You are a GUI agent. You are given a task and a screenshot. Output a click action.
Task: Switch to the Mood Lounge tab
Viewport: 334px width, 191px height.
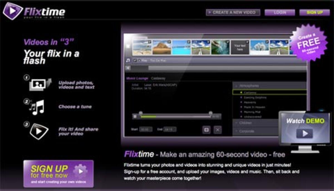137,78
